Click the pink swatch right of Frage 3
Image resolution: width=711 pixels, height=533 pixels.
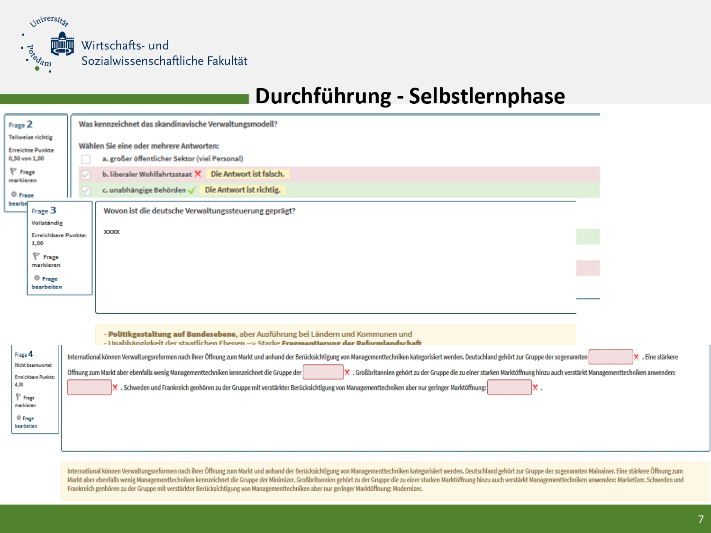click(x=588, y=268)
